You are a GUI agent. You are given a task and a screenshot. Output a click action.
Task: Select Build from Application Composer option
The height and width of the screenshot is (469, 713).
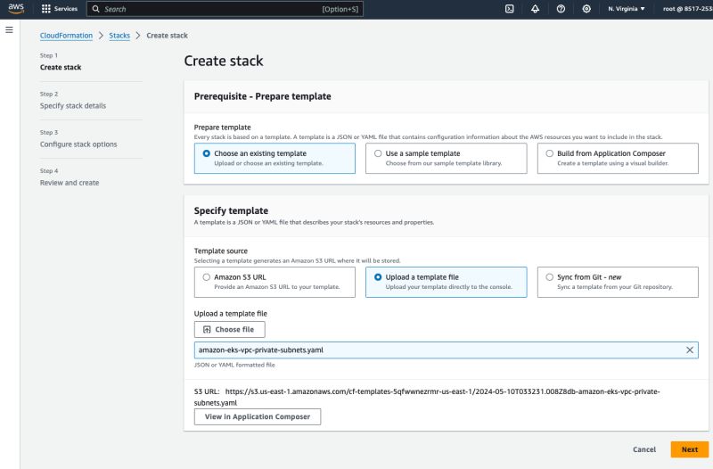pos(618,159)
